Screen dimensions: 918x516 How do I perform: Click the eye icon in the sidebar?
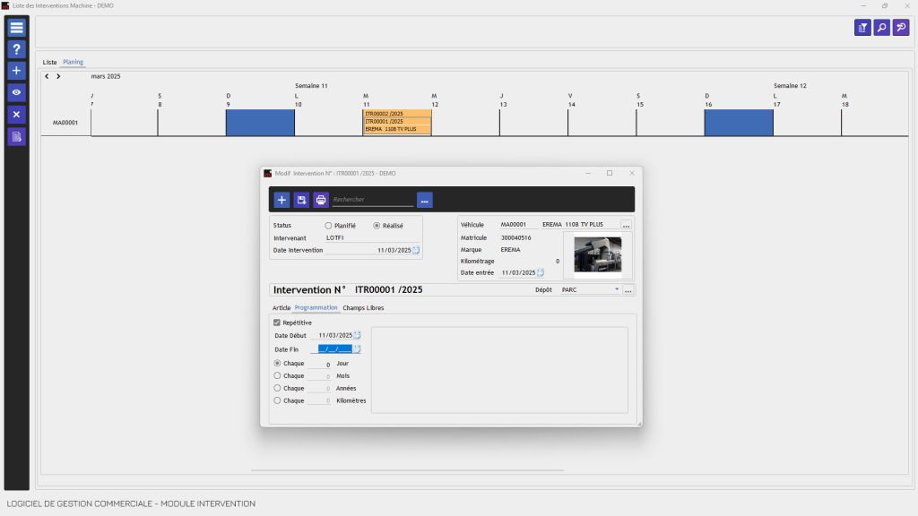[16, 92]
